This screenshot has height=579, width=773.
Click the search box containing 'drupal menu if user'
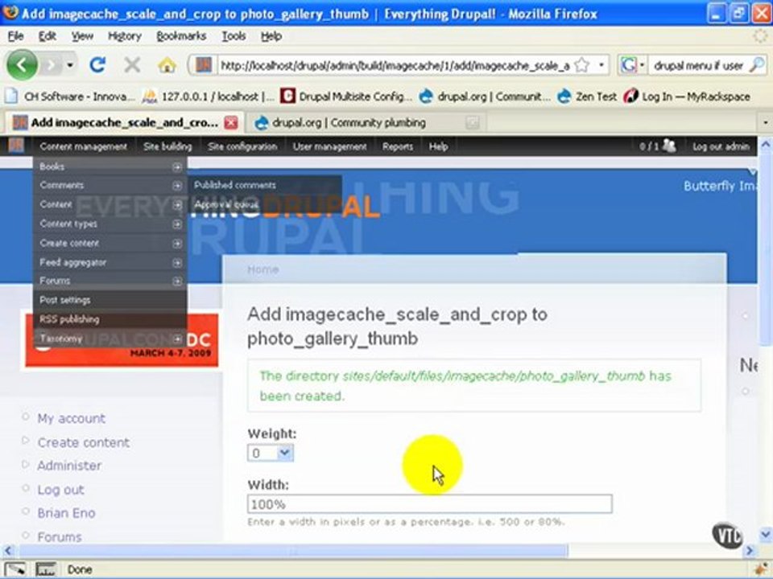(698, 65)
